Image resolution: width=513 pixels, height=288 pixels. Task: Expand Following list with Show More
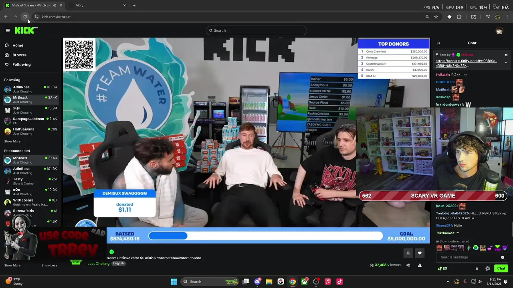click(12, 141)
